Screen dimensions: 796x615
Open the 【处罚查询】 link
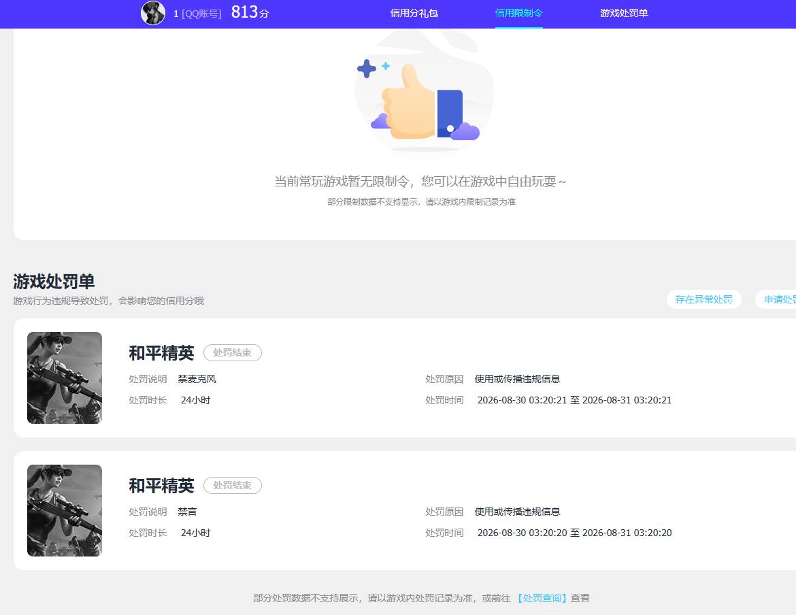tap(542, 598)
